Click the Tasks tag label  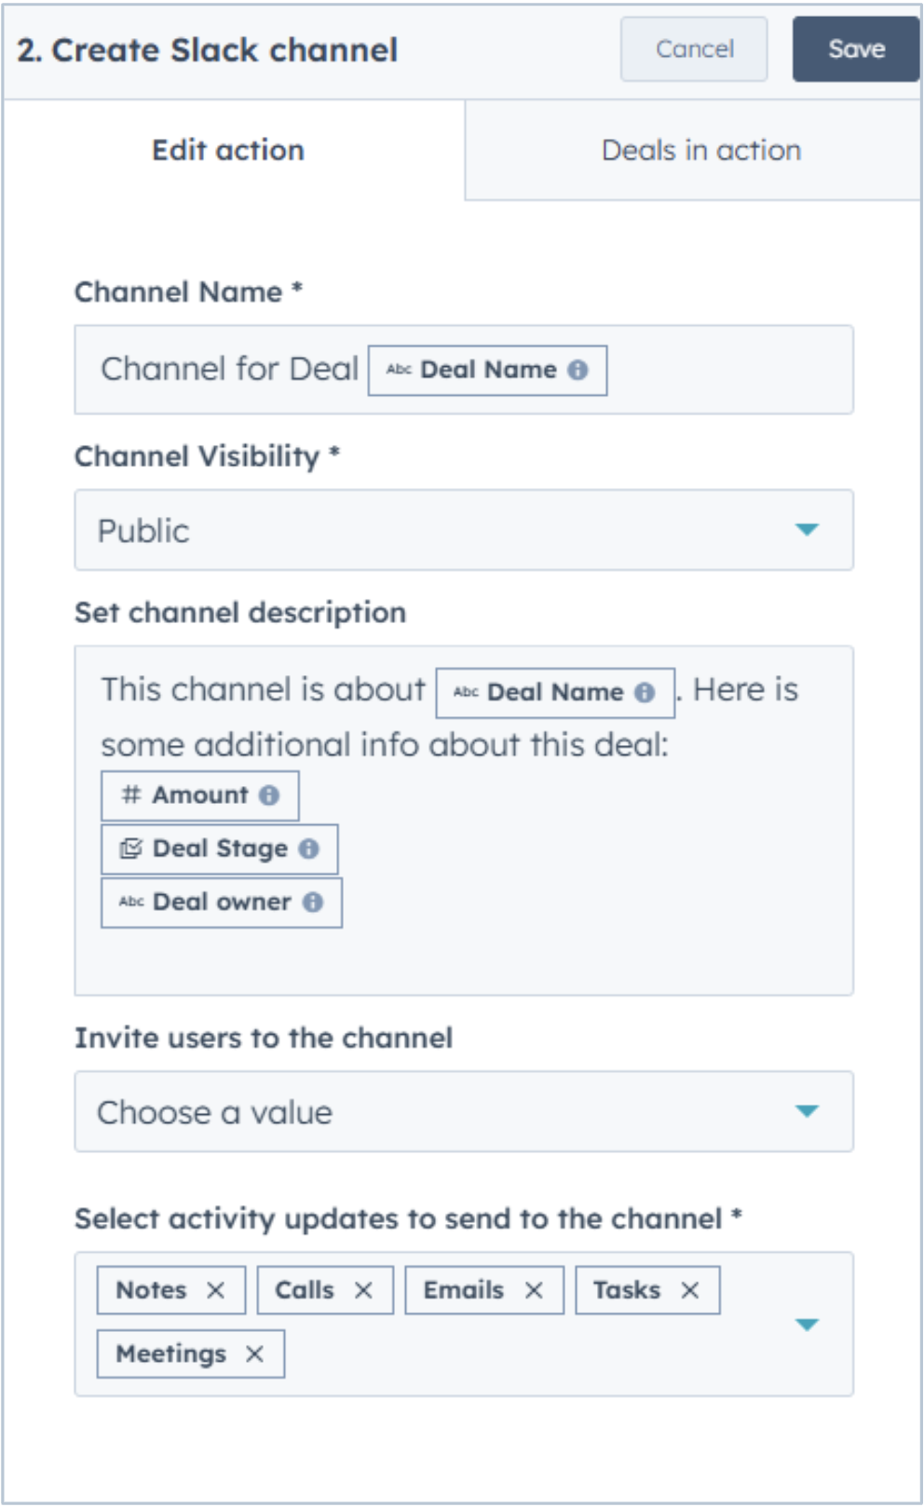627,1290
